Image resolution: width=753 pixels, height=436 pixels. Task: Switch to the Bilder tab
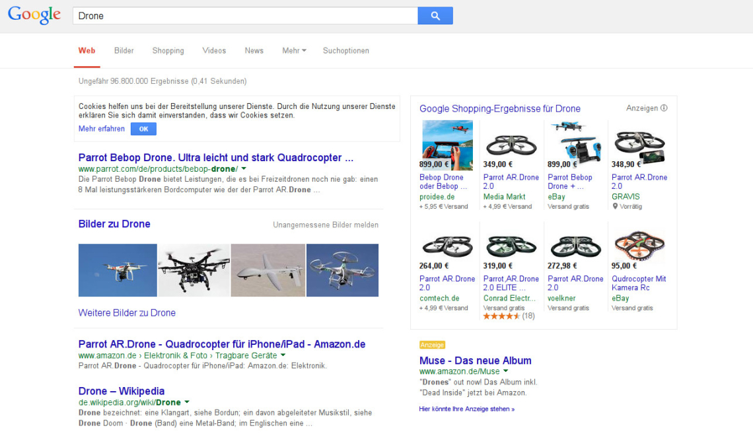(124, 50)
